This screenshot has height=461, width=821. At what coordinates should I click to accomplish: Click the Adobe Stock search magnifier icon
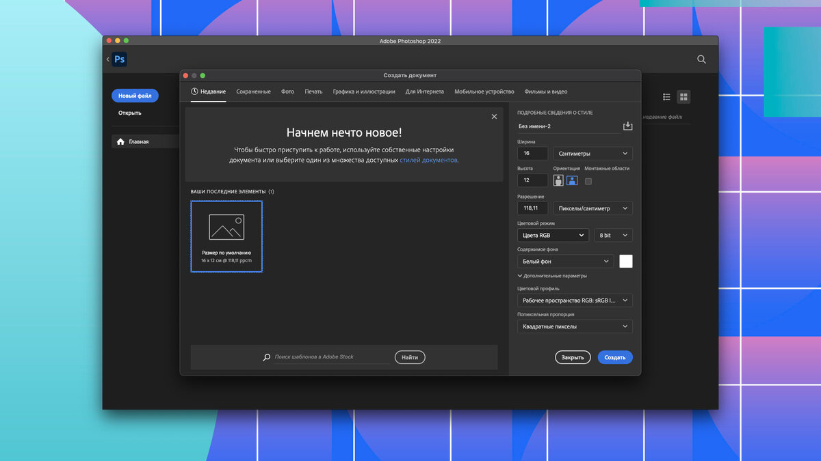tap(267, 357)
